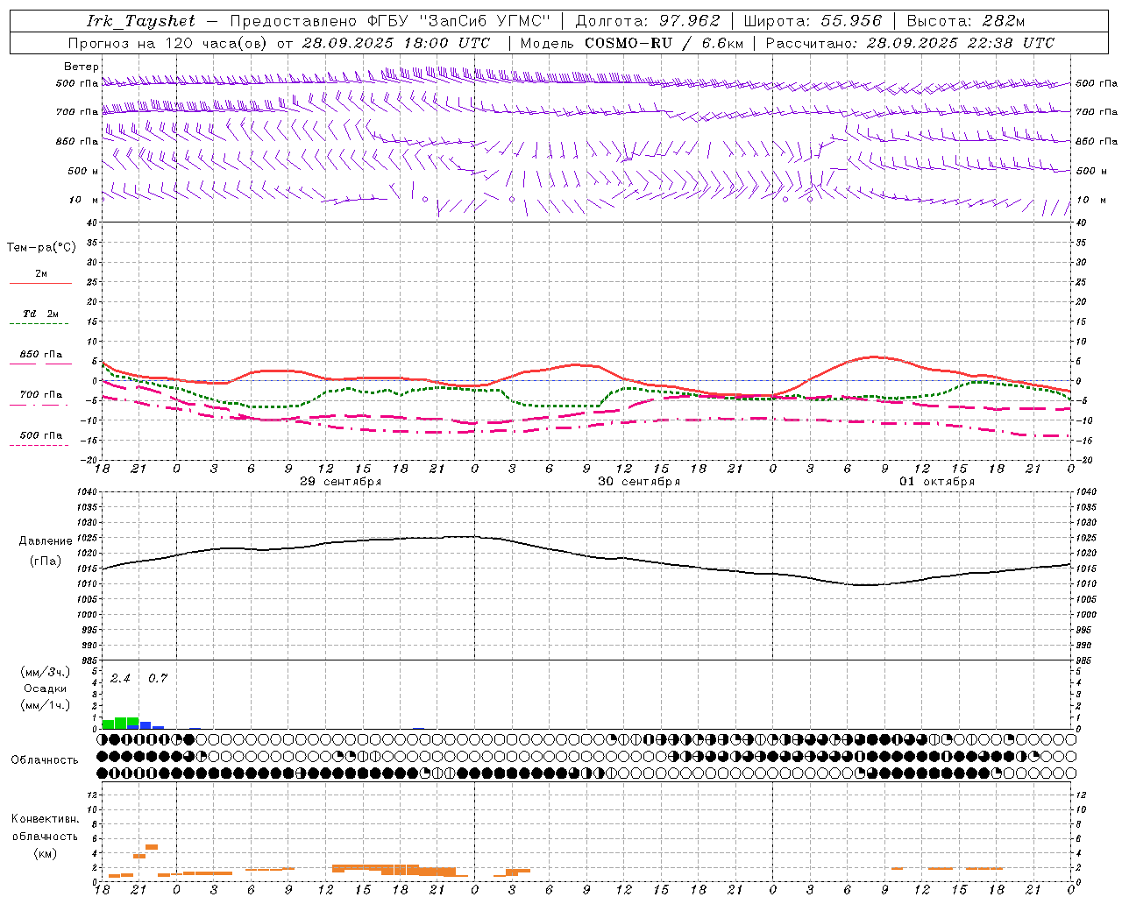Click the 0.7 precipitation total value
This screenshot has width=1122, height=897.
coord(158,678)
